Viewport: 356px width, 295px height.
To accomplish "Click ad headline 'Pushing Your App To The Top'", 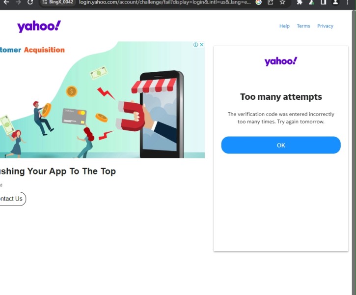I will (x=58, y=171).
